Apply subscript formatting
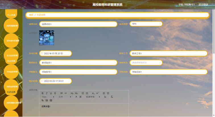Viewport: 215px width, 117px height. click(x=93, y=93)
